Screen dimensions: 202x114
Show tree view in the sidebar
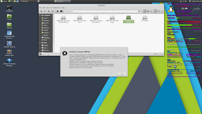tap(44, 54)
